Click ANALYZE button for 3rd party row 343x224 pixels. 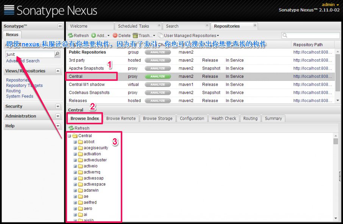tap(158, 60)
